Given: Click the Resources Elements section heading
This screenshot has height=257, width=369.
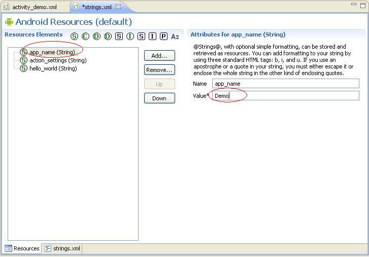Looking at the screenshot, I should (33, 34).
